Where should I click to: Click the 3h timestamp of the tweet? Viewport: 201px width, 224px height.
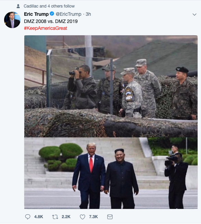(x=88, y=14)
